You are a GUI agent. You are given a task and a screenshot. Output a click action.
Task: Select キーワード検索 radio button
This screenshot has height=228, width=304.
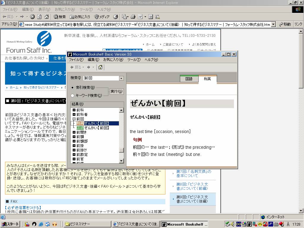tap(72, 96)
